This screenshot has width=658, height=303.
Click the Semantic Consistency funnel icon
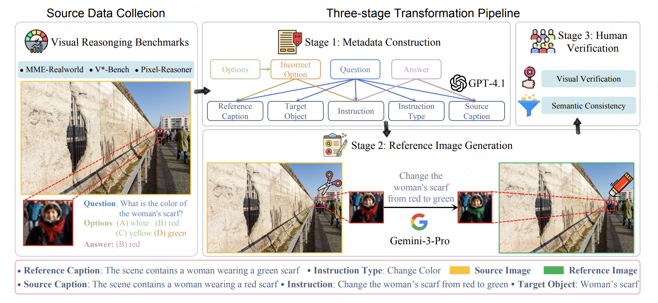pyautogui.click(x=529, y=105)
